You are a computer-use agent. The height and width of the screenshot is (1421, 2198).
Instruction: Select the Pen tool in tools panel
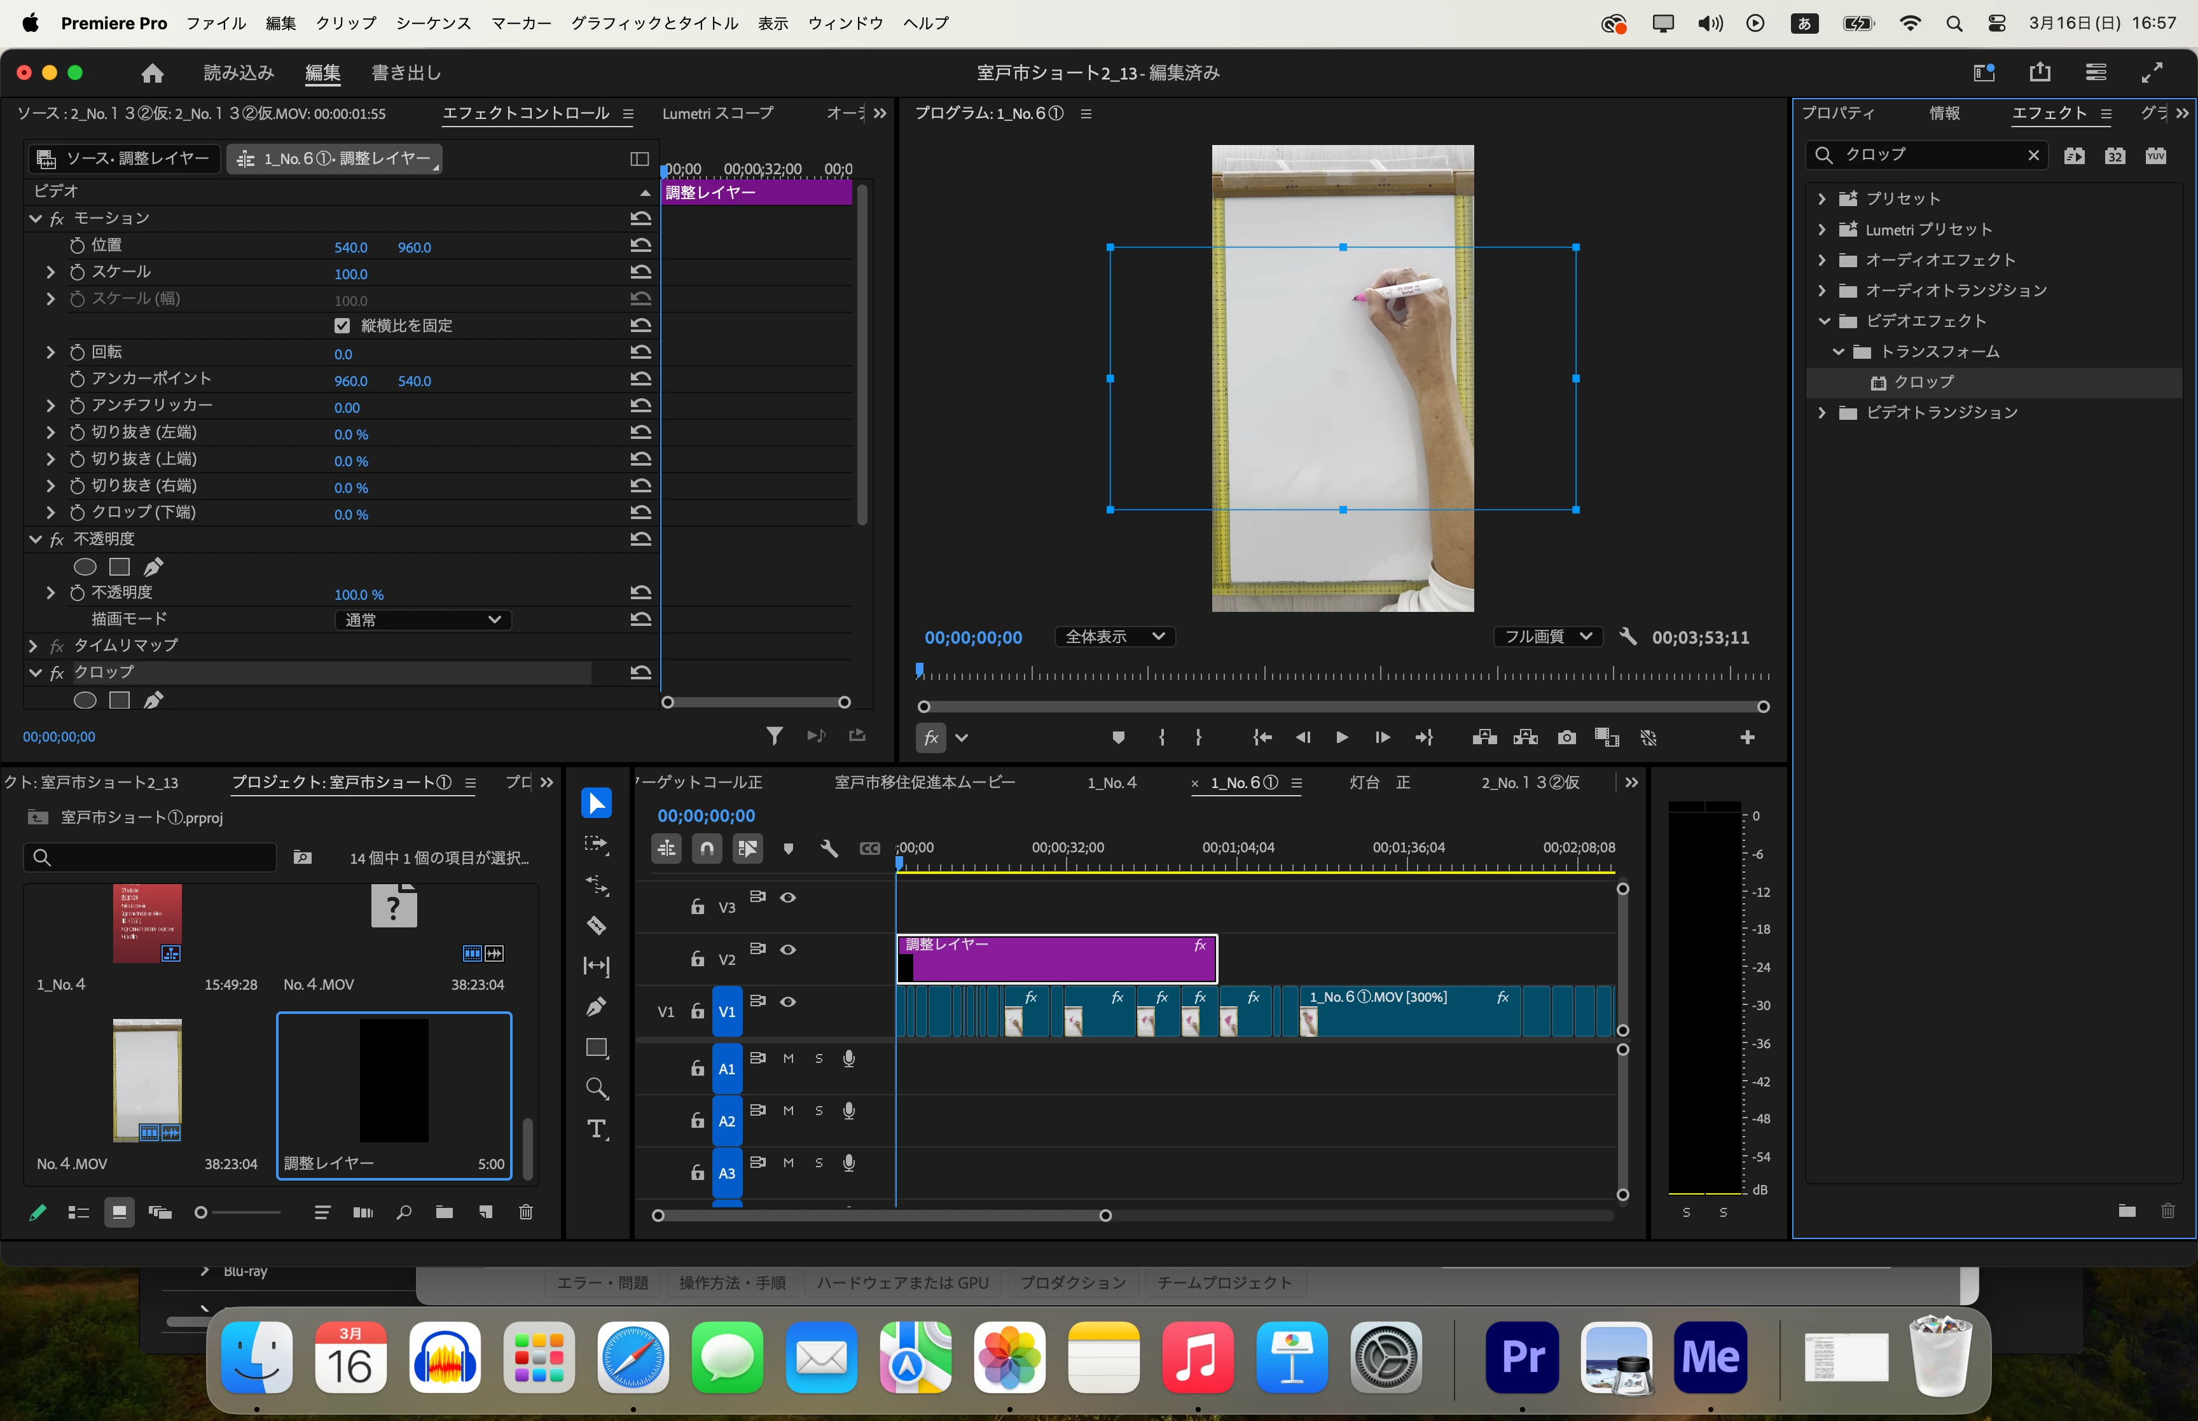click(x=597, y=1007)
